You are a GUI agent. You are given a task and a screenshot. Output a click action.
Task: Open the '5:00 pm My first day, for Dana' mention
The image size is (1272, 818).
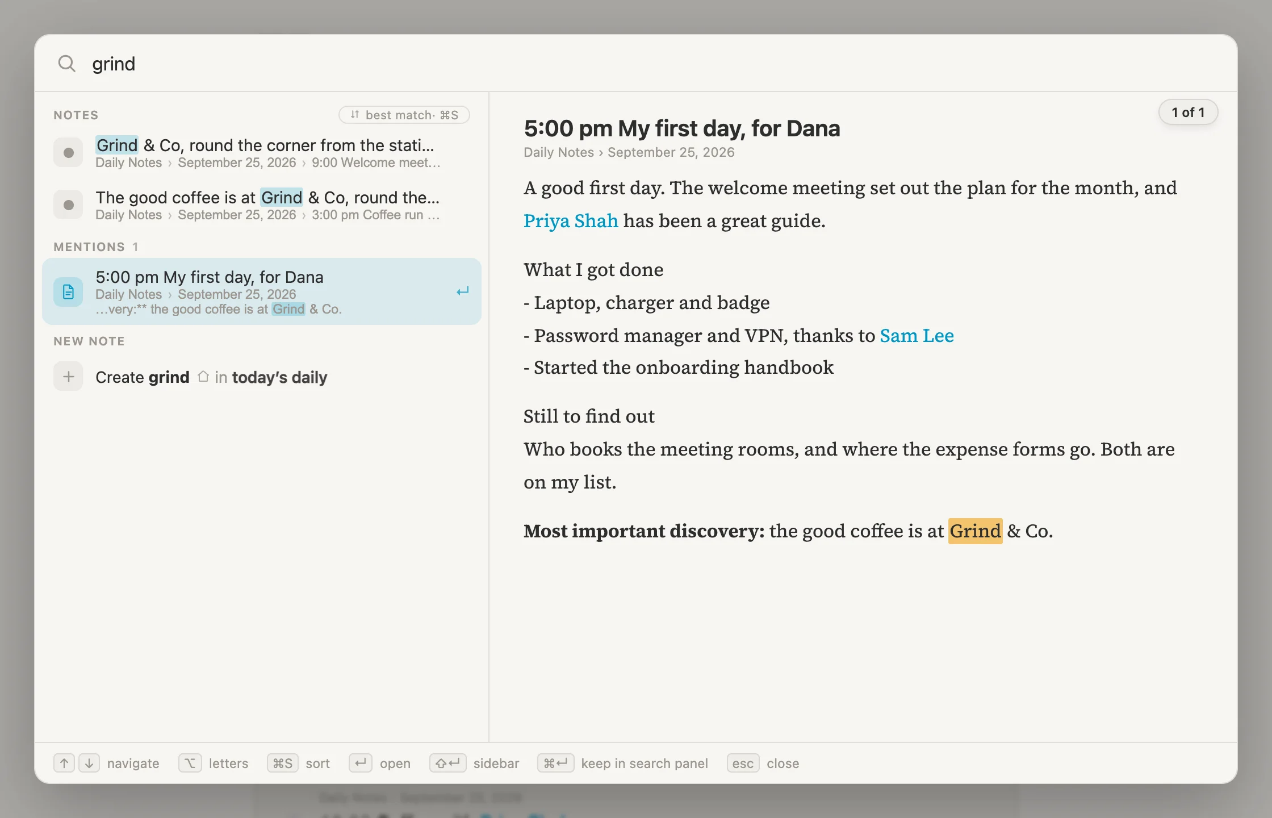262,291
